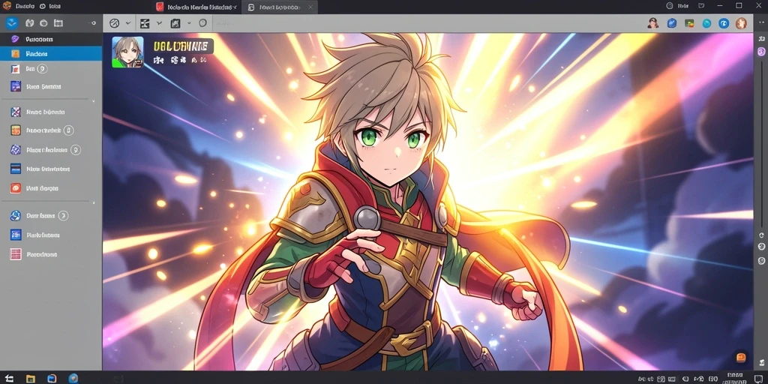Select the sidebar row with red-orange round icon

(x=51, y=188)
